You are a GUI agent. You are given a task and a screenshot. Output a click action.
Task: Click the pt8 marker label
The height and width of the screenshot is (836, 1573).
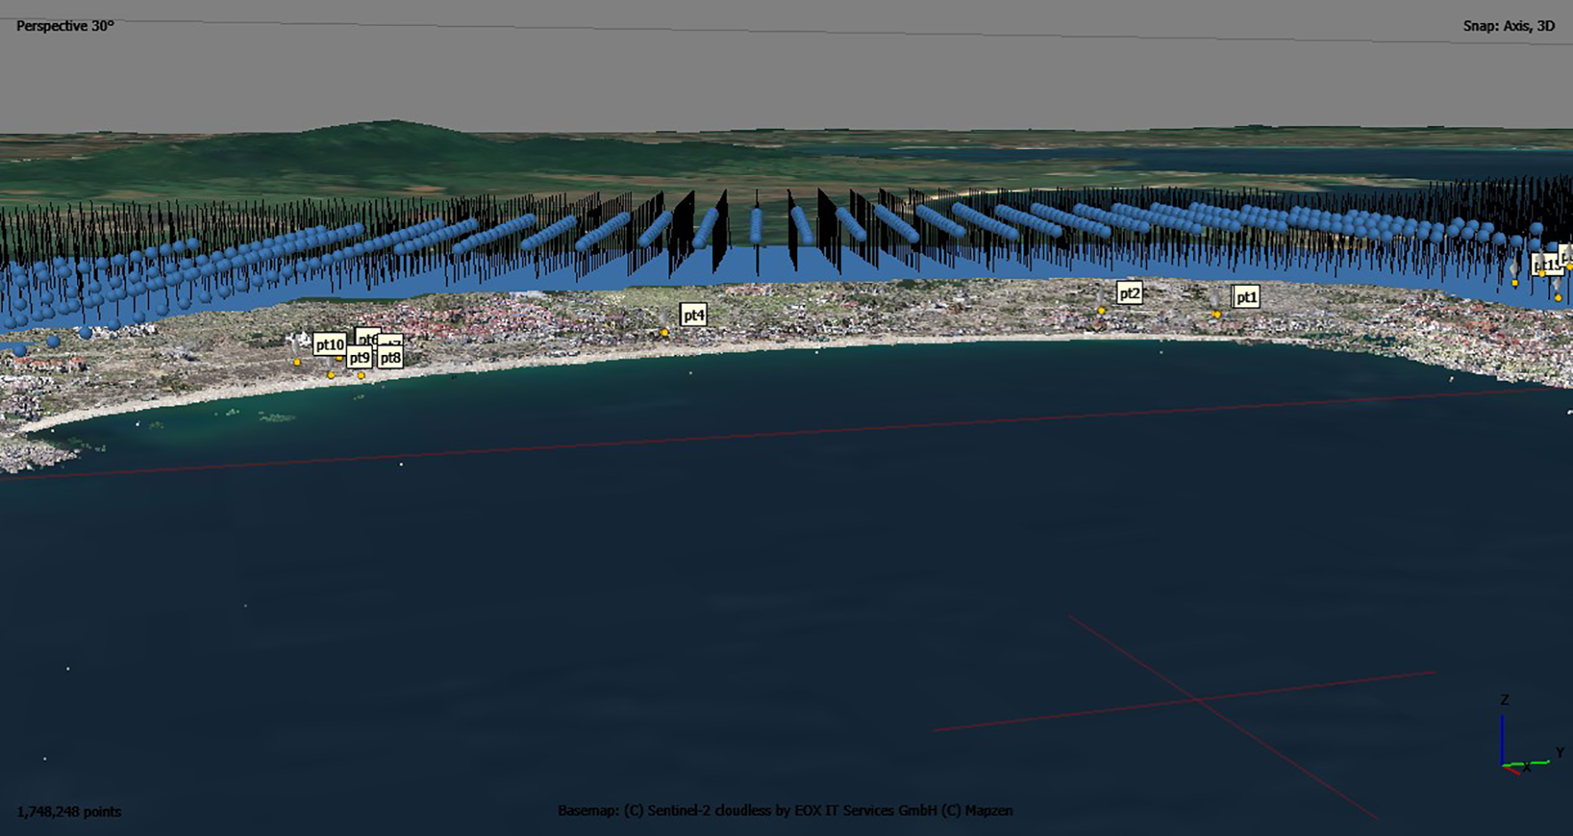pyautogui.click(x=390, y=359)
